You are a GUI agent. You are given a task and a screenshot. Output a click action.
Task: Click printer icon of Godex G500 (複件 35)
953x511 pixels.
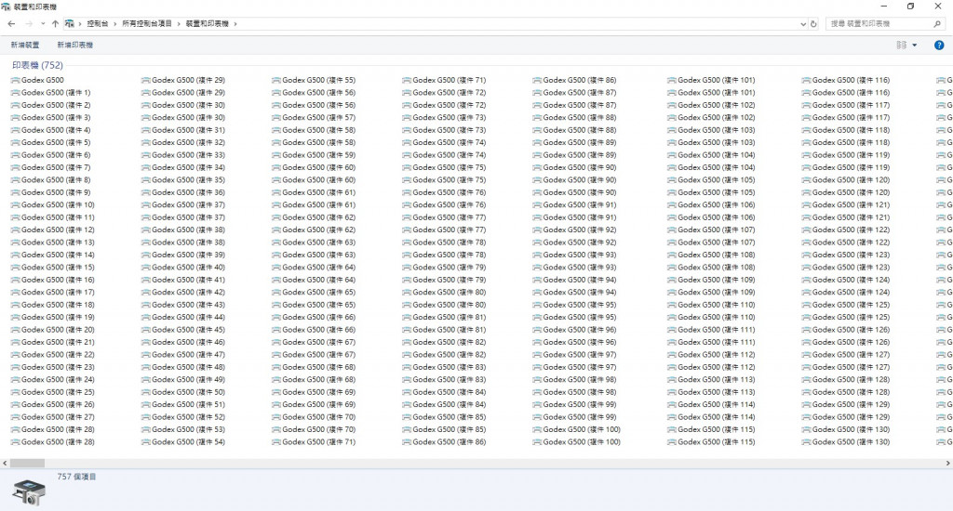click(x=146, y=180)
